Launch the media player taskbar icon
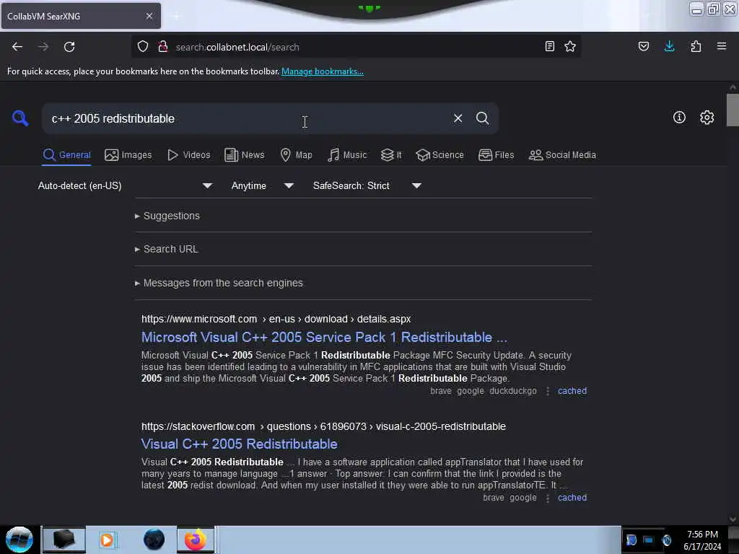This screenshot has width=739, height=554. pyautogui.click(x=107, y=540)
